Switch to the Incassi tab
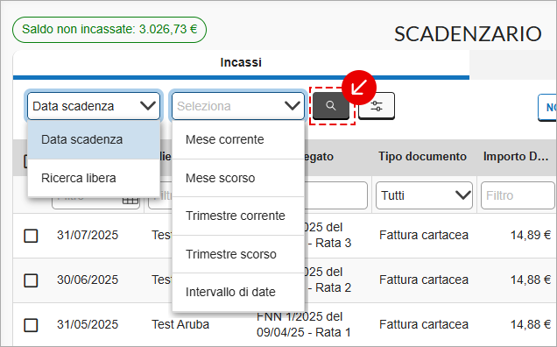The height and width of the screenshot is (347, 557). [241, 62]
